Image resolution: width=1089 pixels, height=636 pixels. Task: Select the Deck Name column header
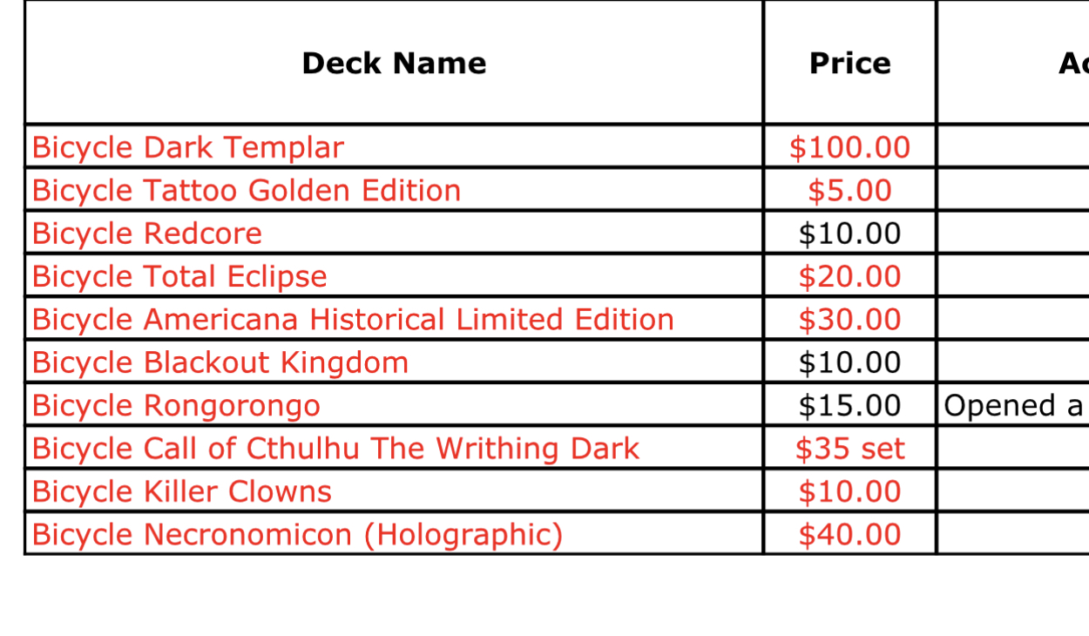pyautogui.click(x=394, y=63)
